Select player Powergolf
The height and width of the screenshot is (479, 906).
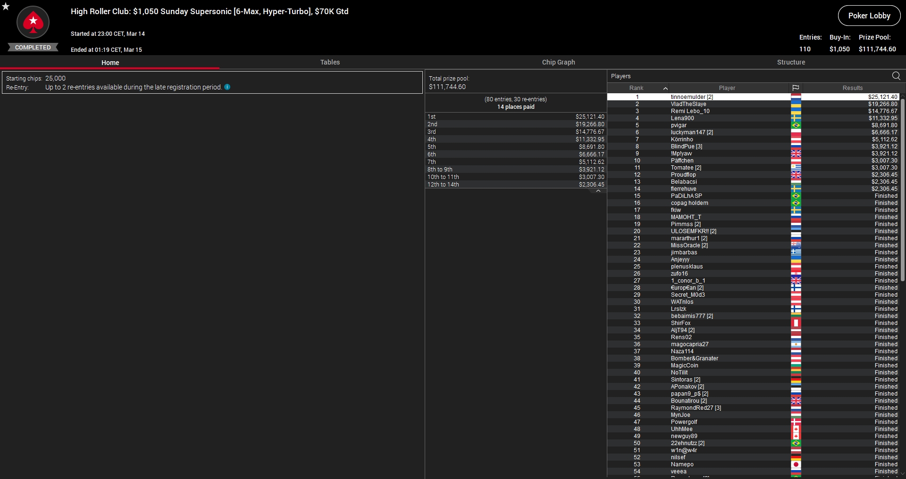point(754,422)
